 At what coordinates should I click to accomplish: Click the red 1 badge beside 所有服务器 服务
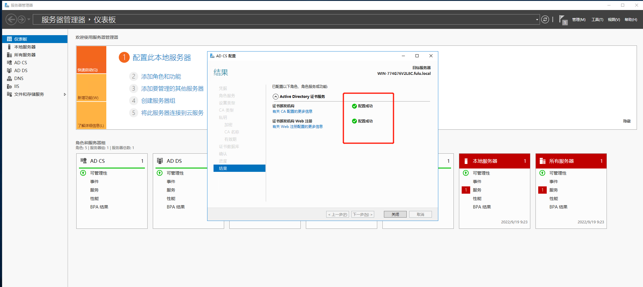click(542, 190)
